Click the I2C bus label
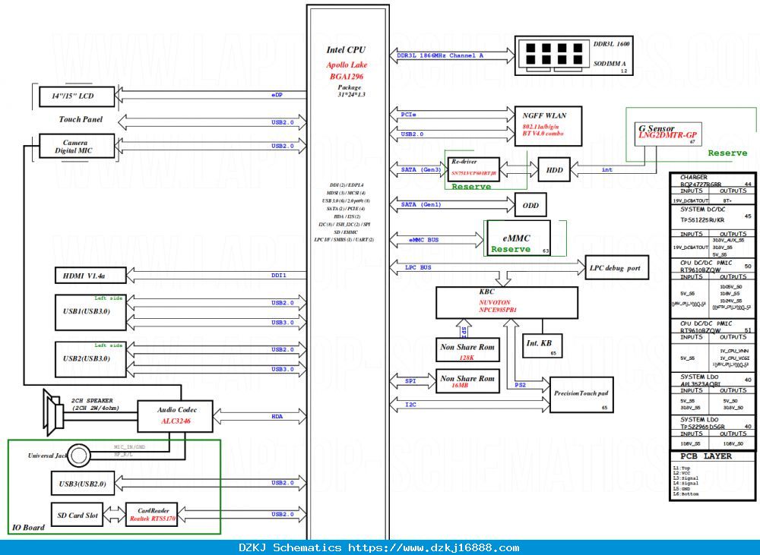 tap(410, 405)
